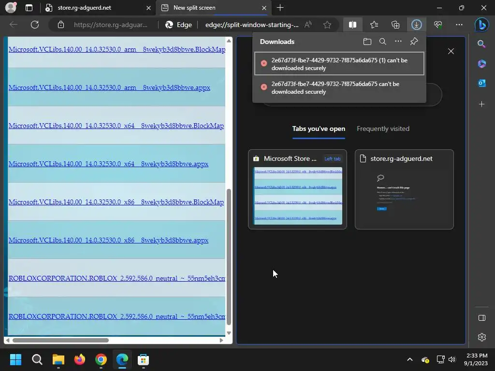Open Bing Chat from the Bing icon

[x=482, y=25]
